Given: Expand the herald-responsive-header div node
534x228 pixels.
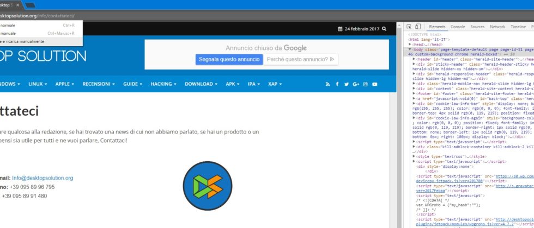Looking at the screenshot, I should coord(414,74).
